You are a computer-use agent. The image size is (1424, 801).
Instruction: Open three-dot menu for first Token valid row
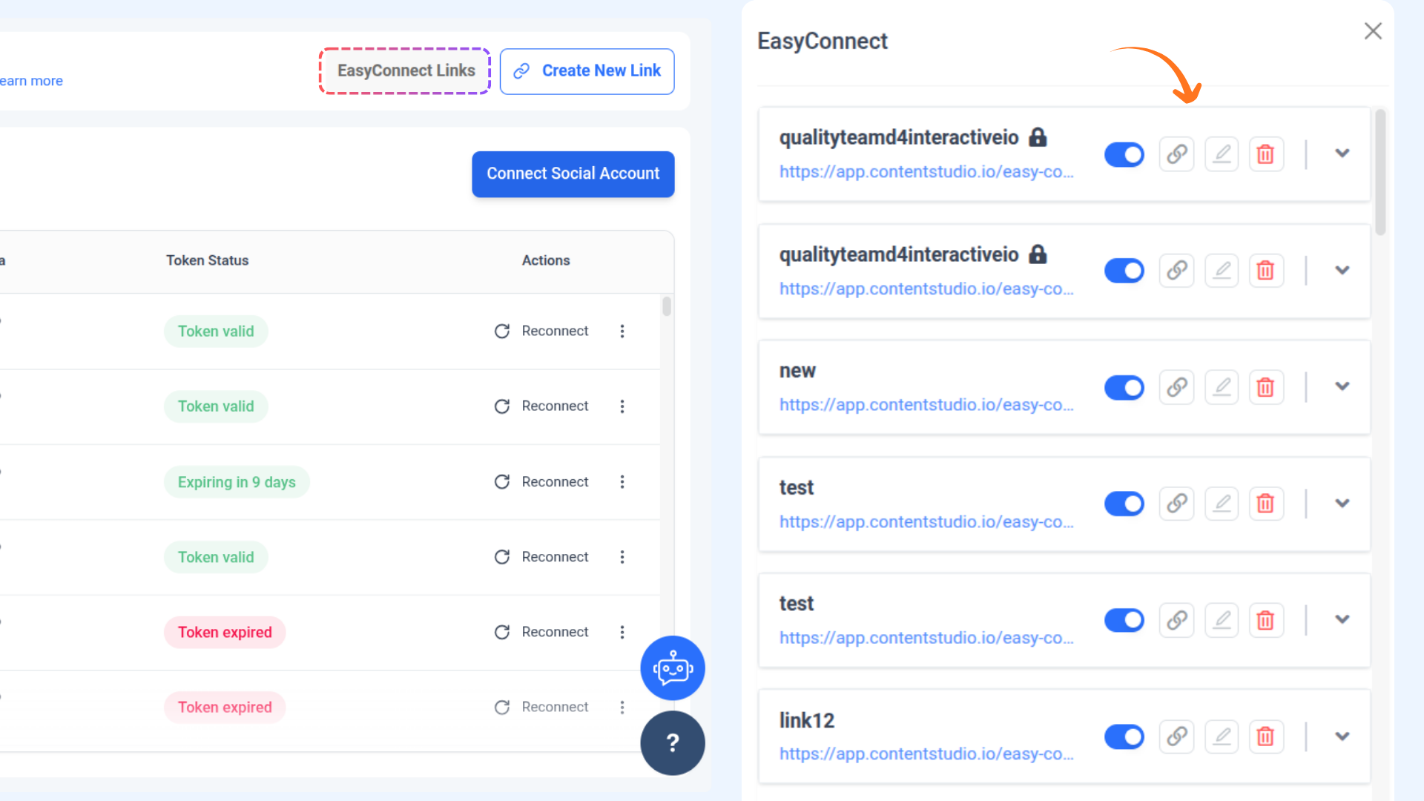click(622, 332)
